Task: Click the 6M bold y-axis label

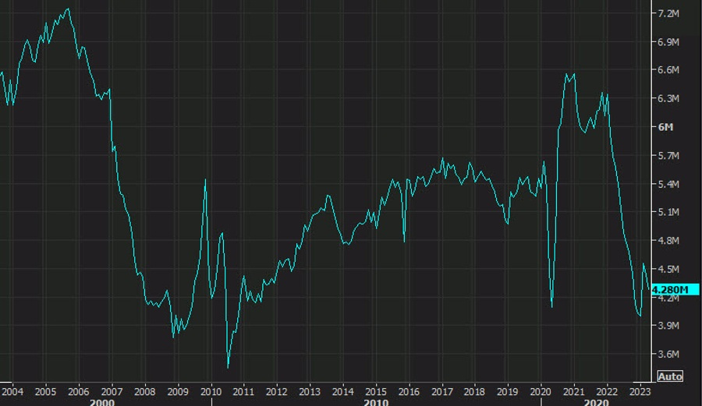Action: point(665,127)
